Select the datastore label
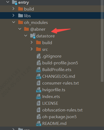This screenshot has width=104, height=130. 45,36
